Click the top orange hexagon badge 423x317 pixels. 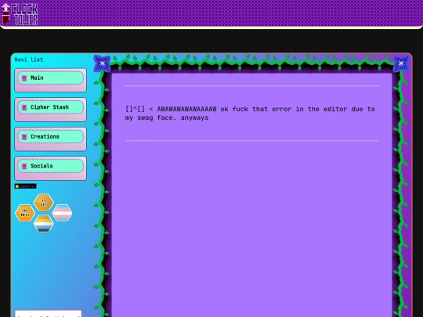(43, 202)
